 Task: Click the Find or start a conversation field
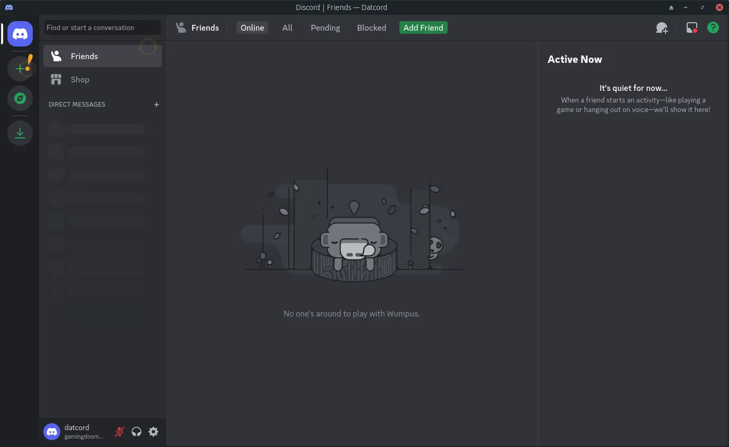[103, 27]
